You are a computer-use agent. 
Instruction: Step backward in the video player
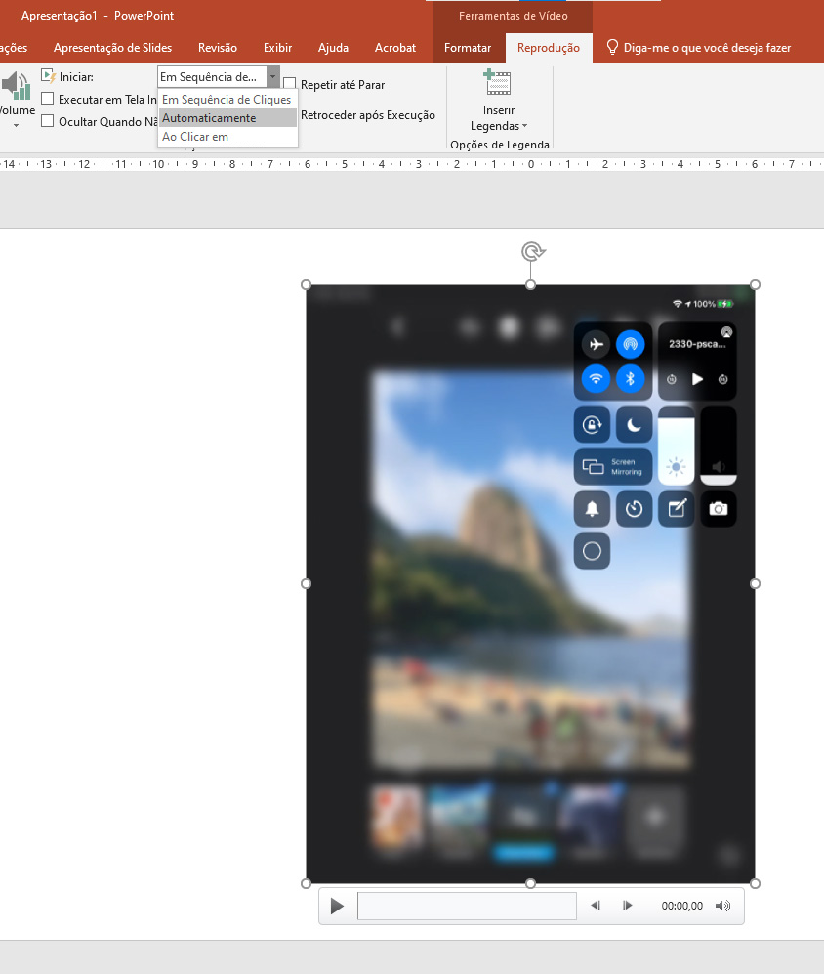pyautogui.click(x=596, y=906)
